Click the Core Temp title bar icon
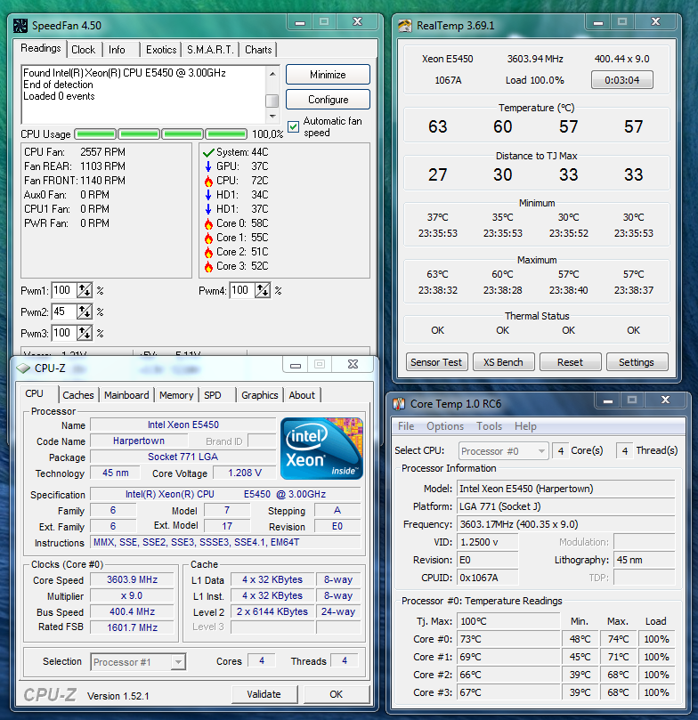698x720 pixels. click(399, 404)
